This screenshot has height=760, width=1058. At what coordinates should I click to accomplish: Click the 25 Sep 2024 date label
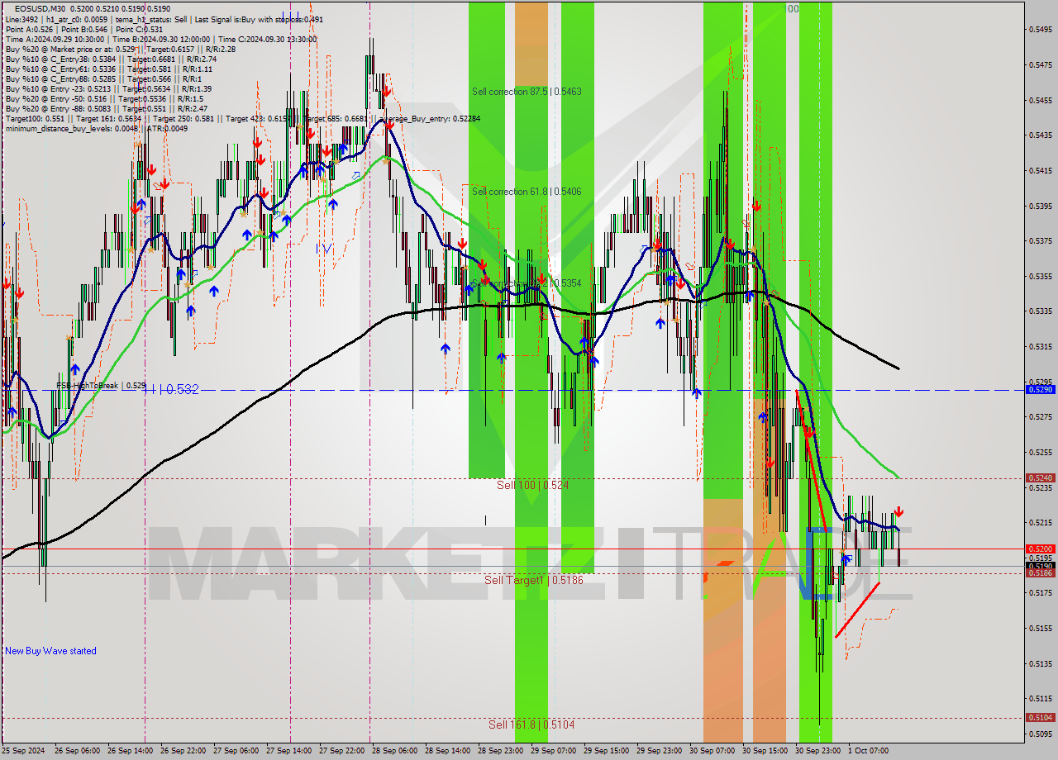[23, 751]
